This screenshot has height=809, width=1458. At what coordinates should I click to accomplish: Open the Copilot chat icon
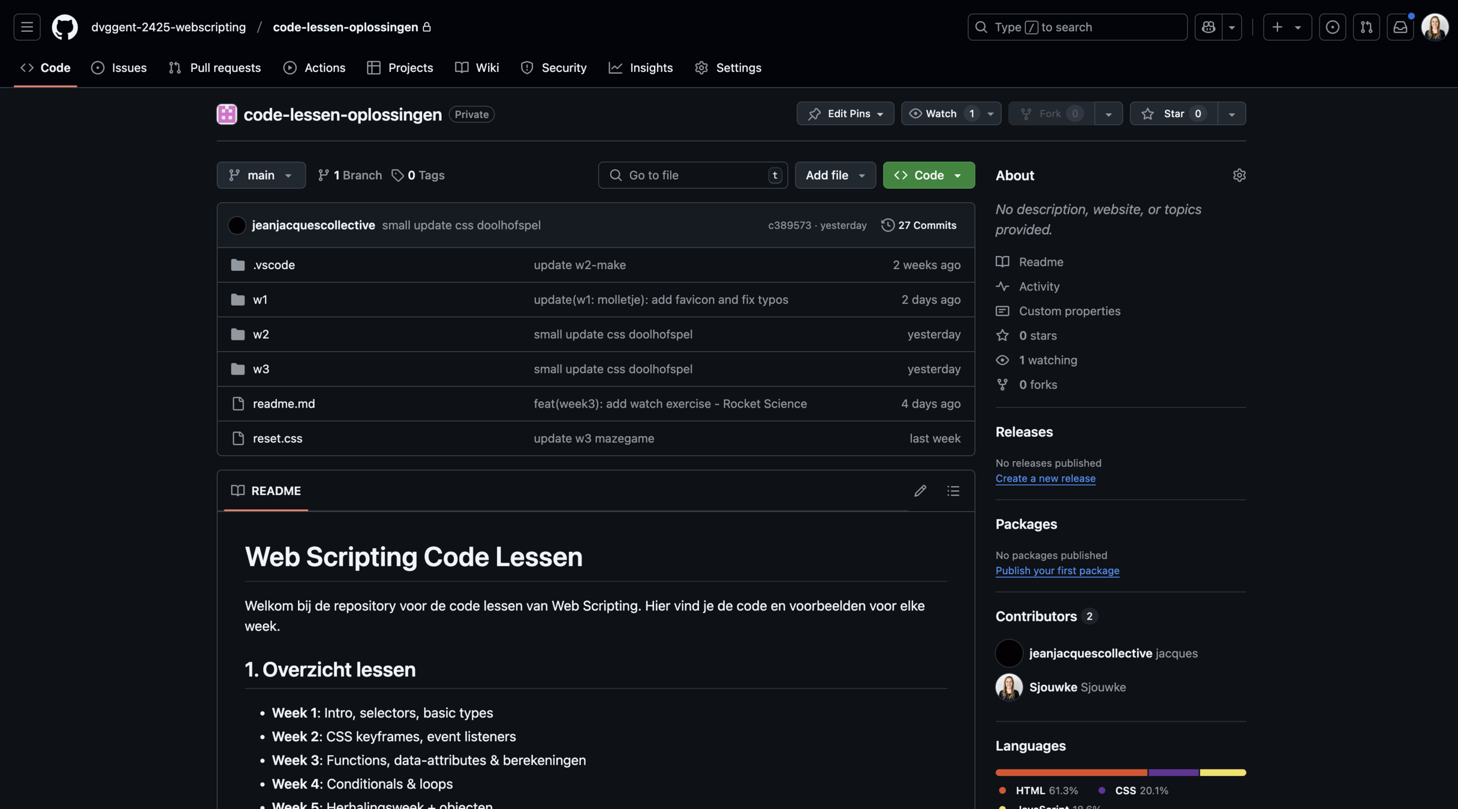point(1208,27)
